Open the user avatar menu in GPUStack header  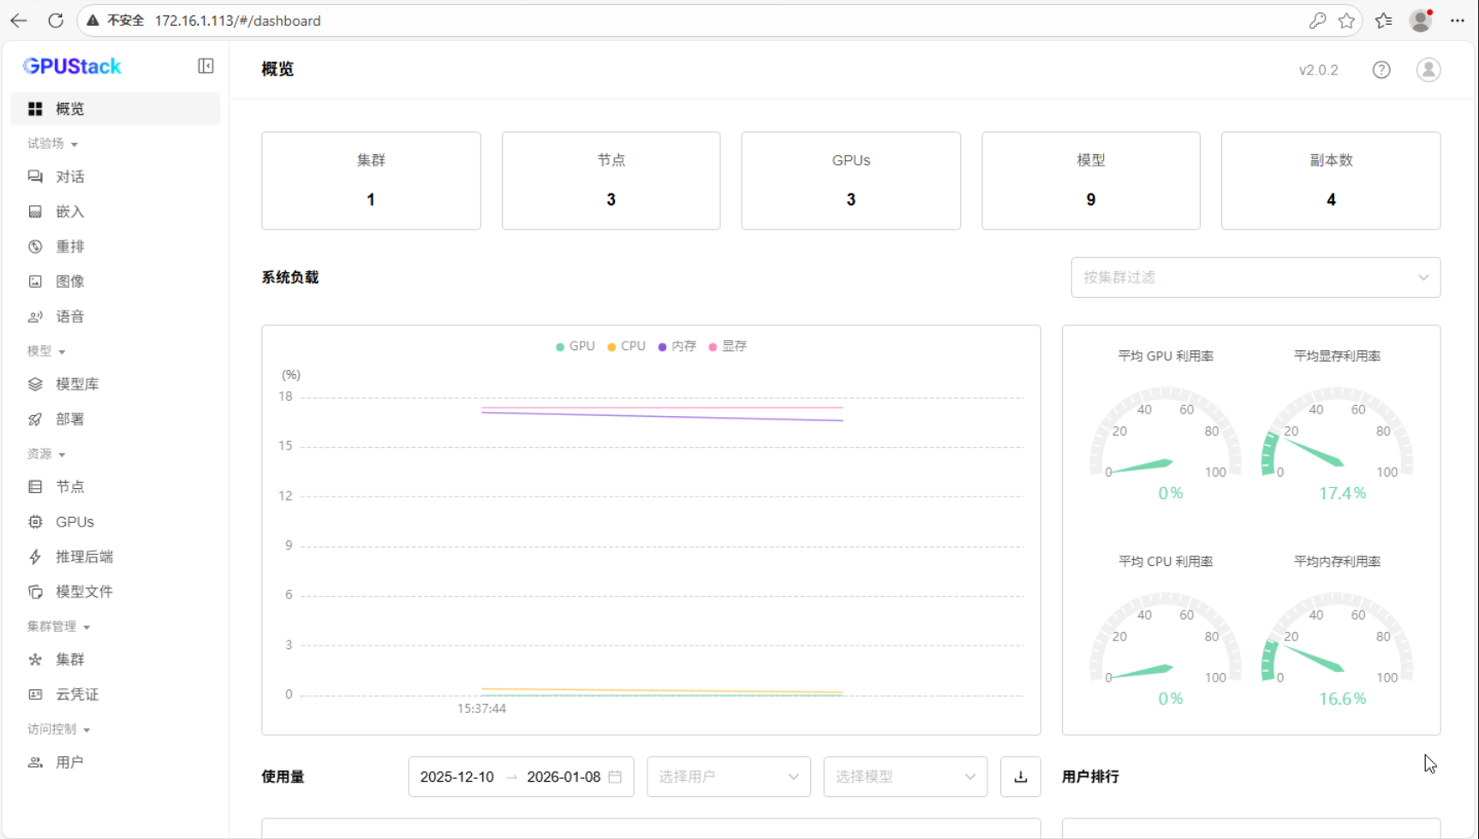tap(1428, 70)
